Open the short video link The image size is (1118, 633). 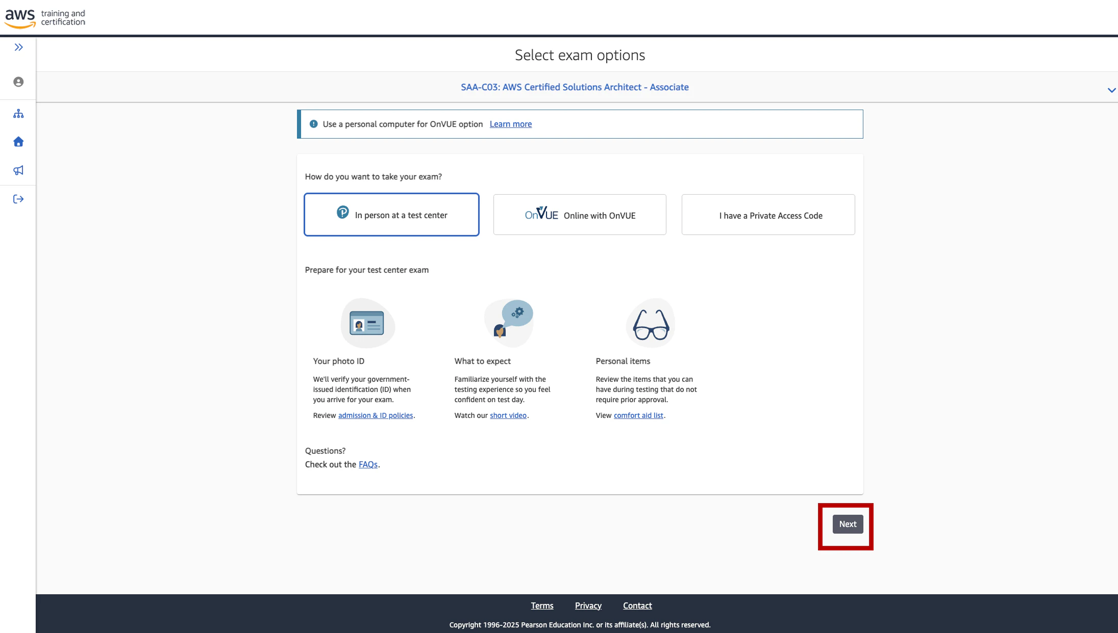[508, 415]
